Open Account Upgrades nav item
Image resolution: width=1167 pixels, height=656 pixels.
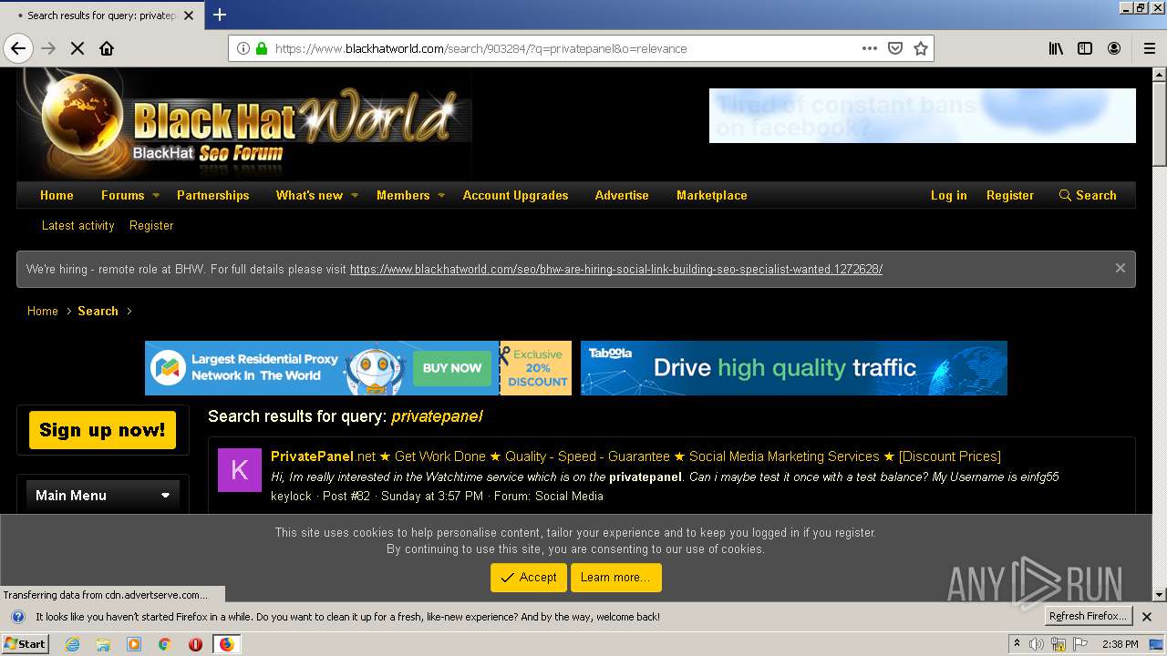click(515, 195)
